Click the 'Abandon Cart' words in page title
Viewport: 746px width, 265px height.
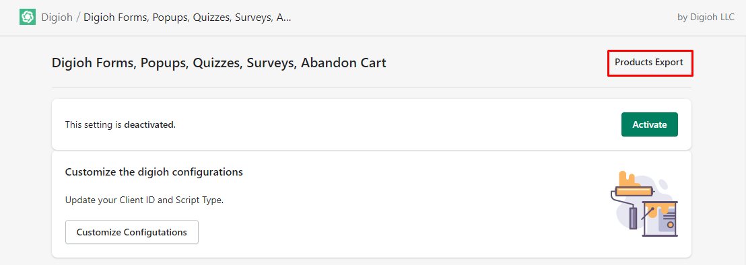[344, 63]
